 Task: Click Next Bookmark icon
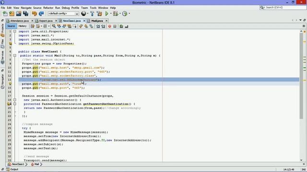(x=86, y=26)
